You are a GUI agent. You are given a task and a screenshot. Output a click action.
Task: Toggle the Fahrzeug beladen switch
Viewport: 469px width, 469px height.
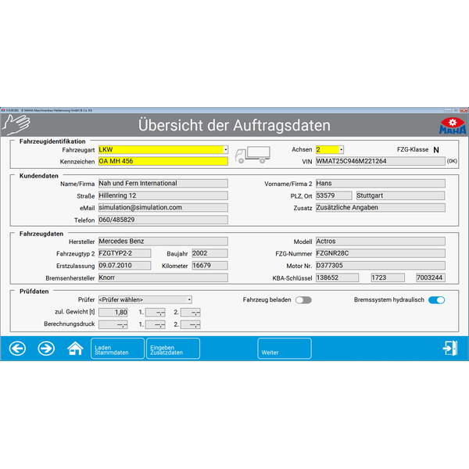click(303, 299)
